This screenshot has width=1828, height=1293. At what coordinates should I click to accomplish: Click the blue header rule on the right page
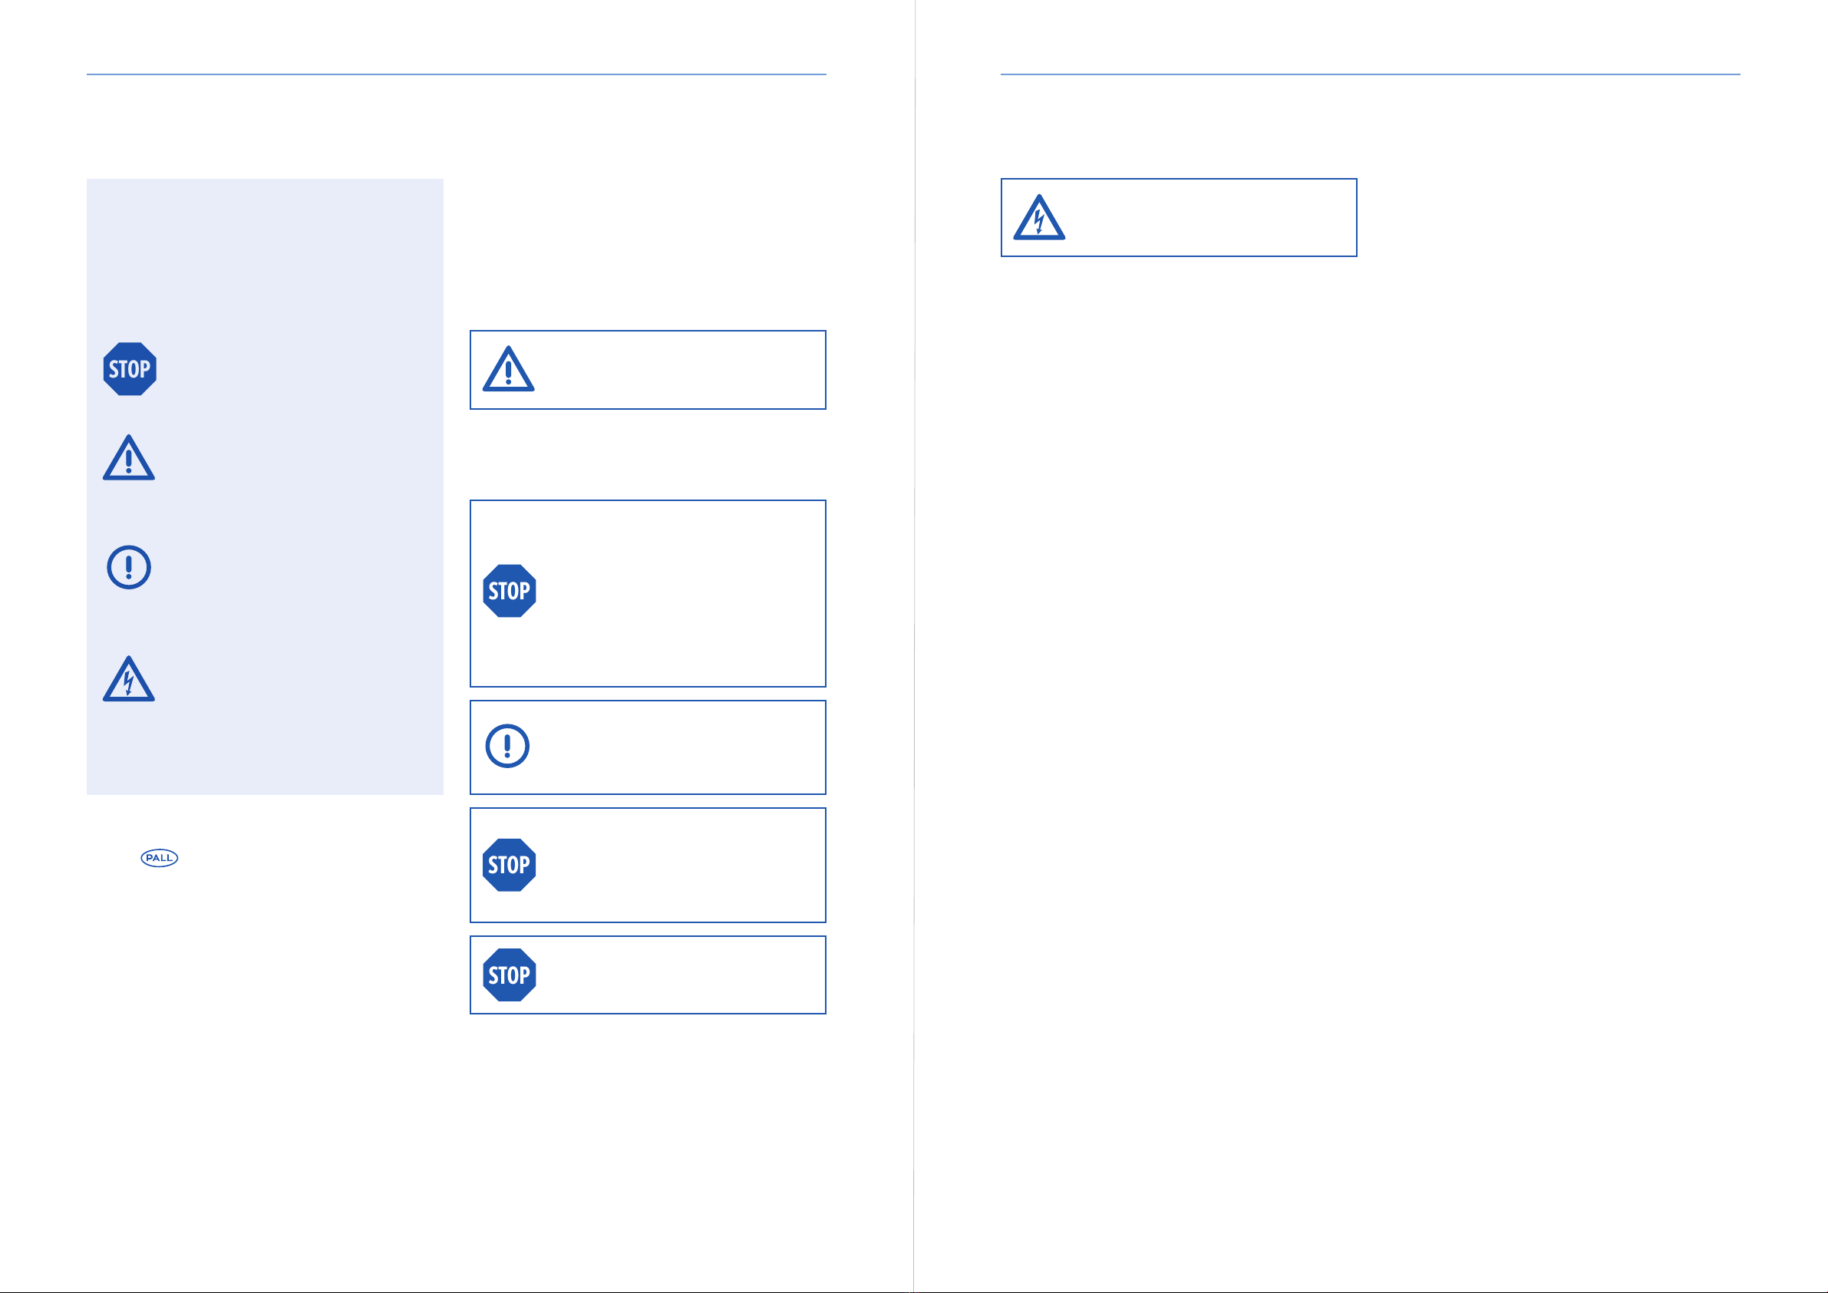pyautogui.click(x=1370, y=75)
